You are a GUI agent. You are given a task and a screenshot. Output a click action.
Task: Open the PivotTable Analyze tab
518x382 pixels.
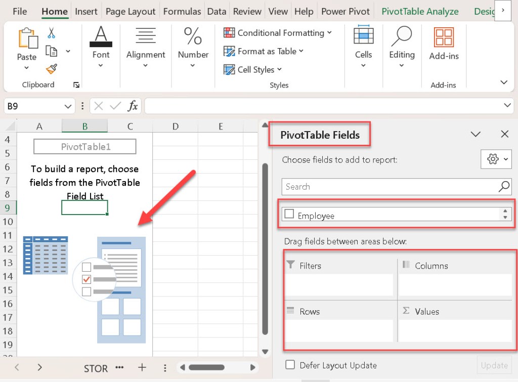(420, 12)
